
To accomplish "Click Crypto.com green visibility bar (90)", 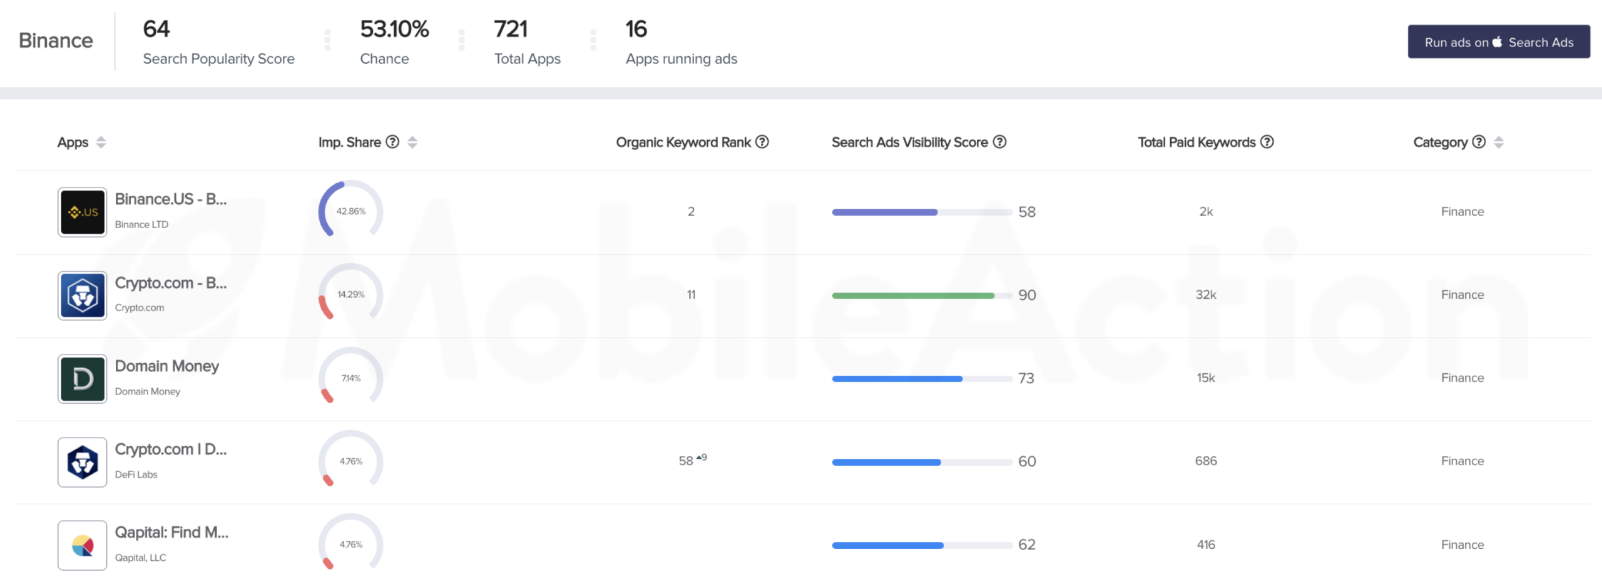I will [x=922, y=295].
